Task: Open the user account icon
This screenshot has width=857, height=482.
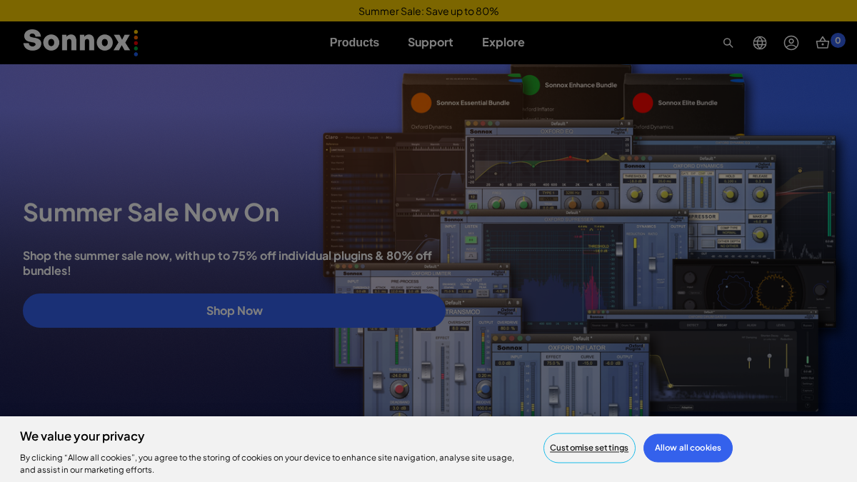Action: [x=791, y=43]
